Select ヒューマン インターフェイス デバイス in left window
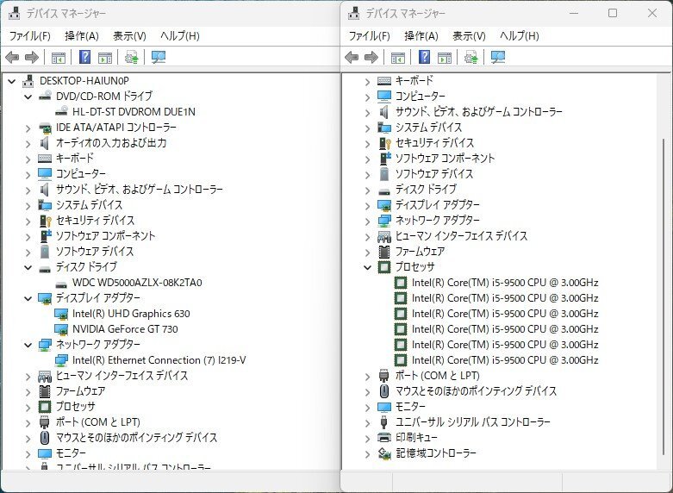This screenshot has width=673, height=493. click(122, 375)
